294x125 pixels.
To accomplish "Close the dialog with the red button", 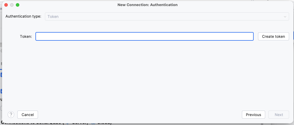I will (x=6, y=5).
